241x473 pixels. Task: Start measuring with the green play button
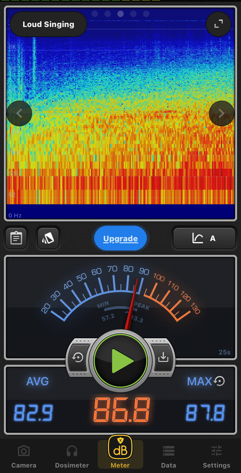point(121,361)
